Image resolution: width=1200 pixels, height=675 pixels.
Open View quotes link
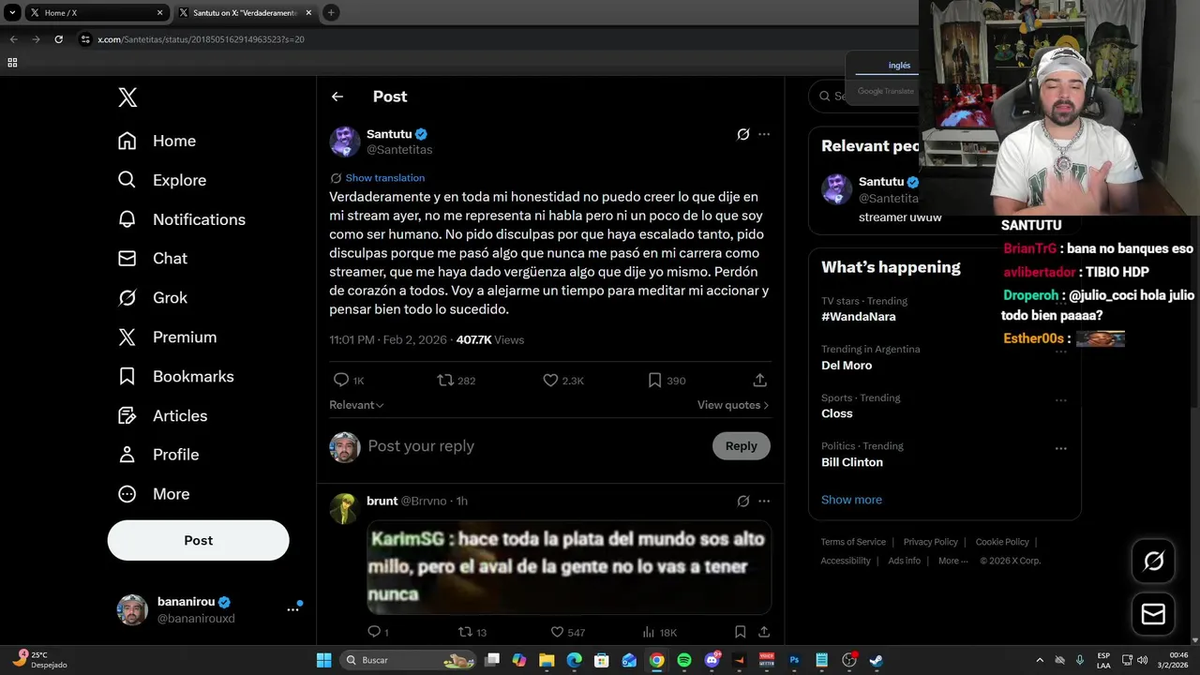733,405
